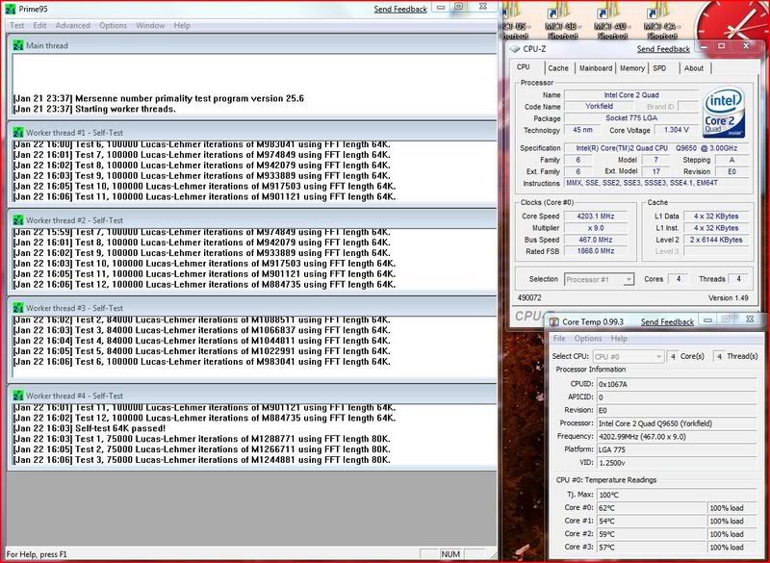Click the Test 12 M884735 line in Worker #2
This screenshot has height=563, width=770.
pyautogui.click(x=204, y=285)
